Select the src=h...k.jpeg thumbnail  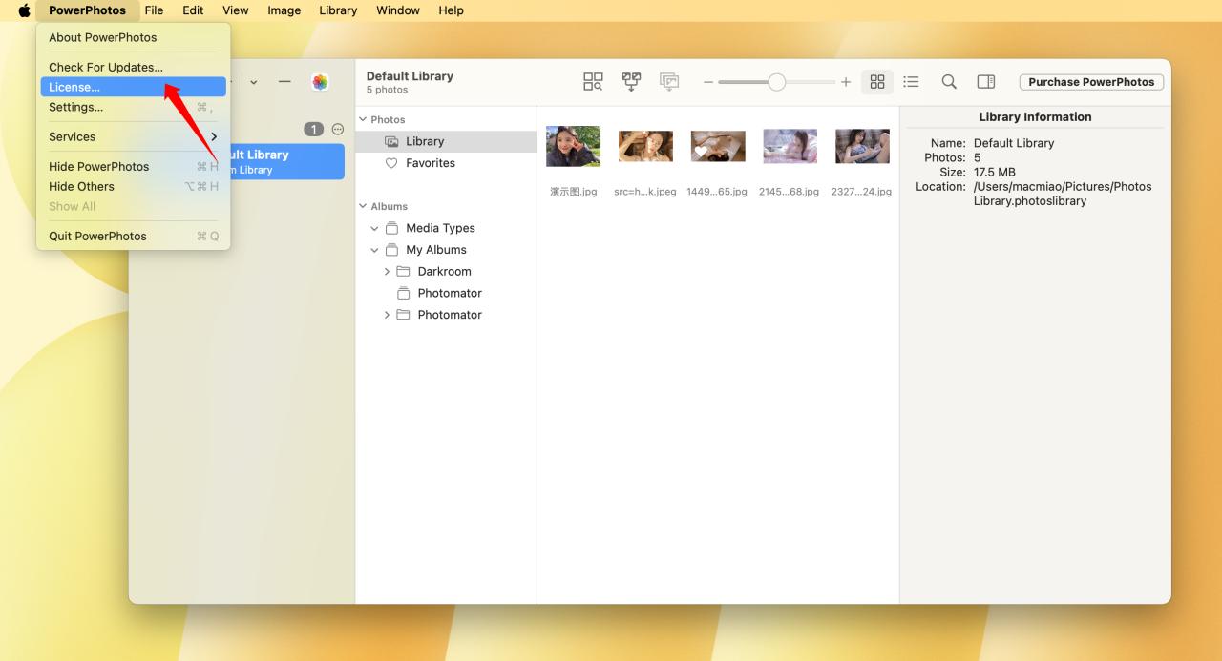point(645,146)
